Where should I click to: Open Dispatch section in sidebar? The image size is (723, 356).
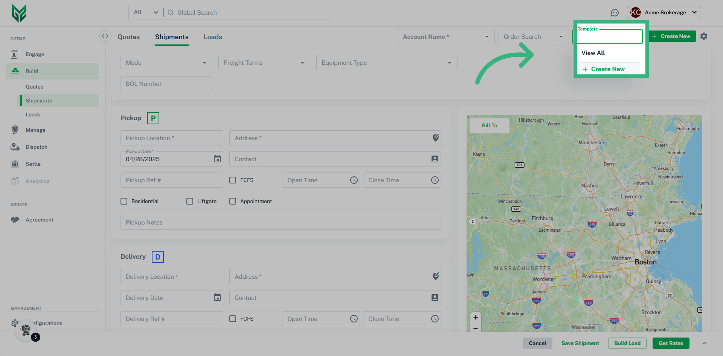click(37, 147)
